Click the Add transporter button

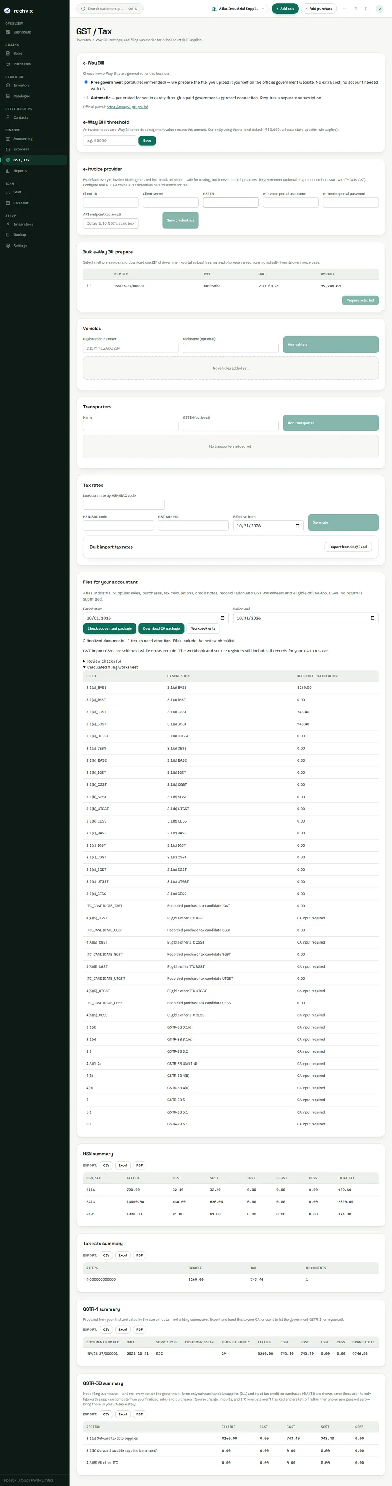pos(331,423)
